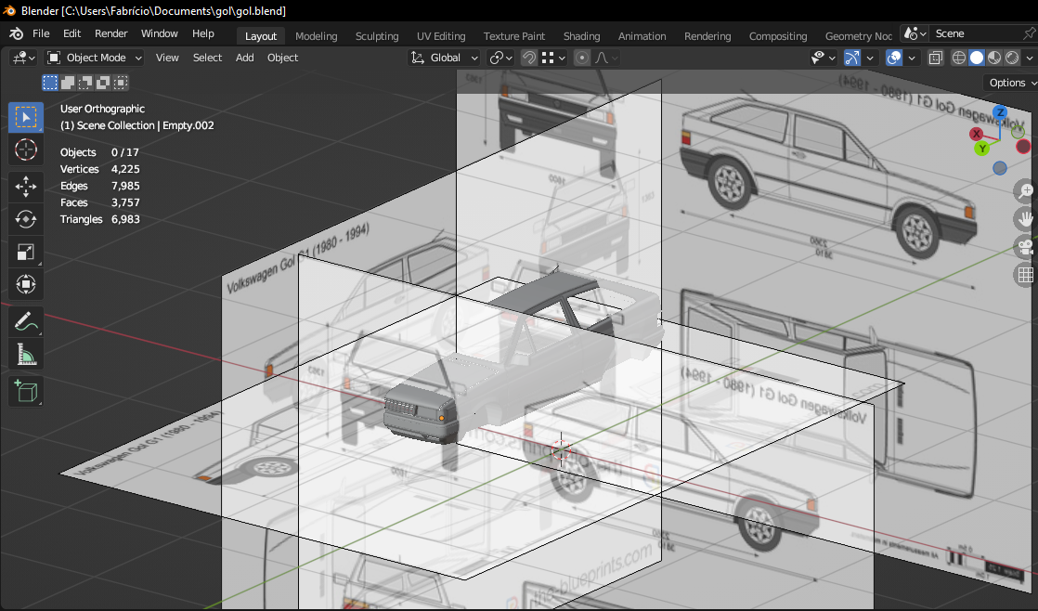The image size is (1038, 611).
Task: Open Global transform orientation dropdown
Action: [x=444, y=58]
